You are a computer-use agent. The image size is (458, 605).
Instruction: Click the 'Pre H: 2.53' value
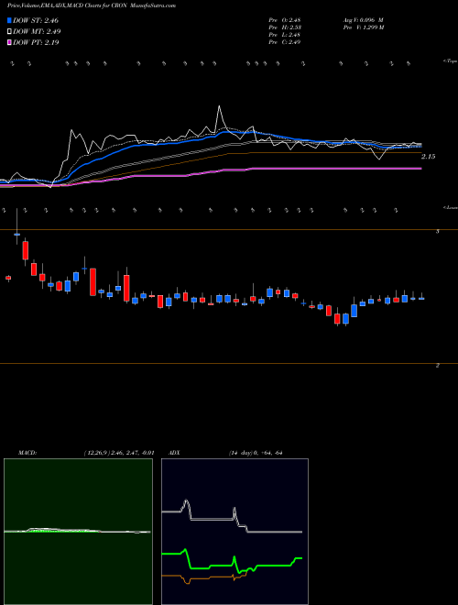[285, 27]
